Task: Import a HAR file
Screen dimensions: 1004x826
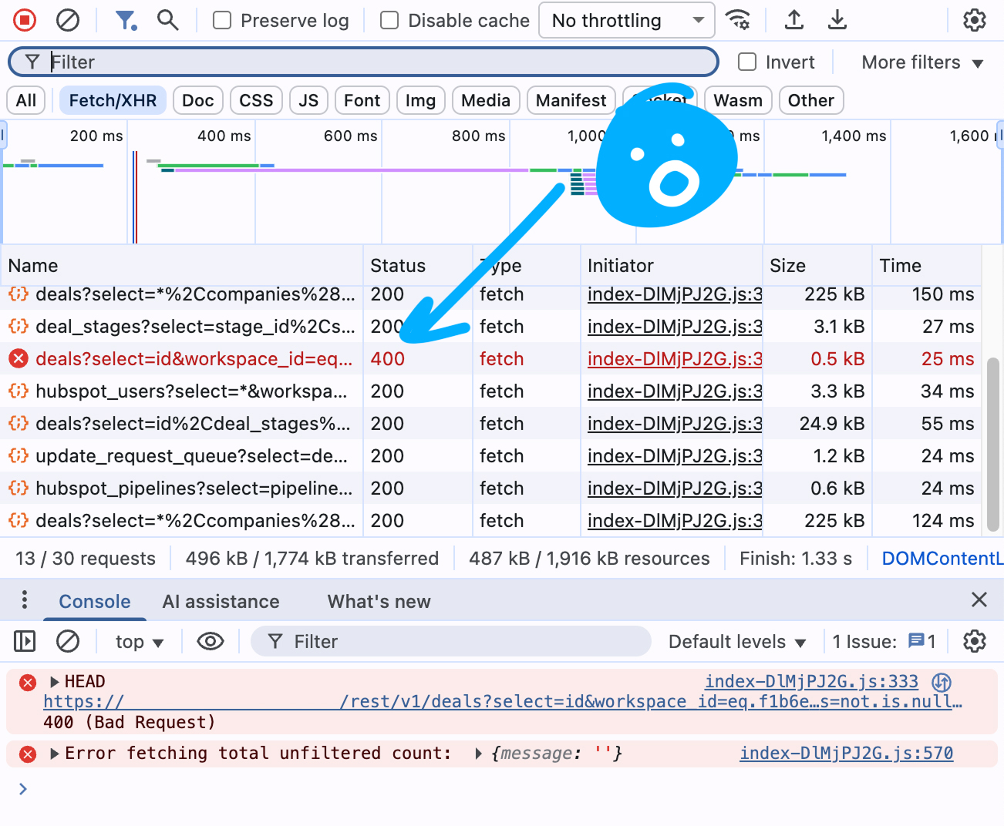Action: click(x=793, y=20)
